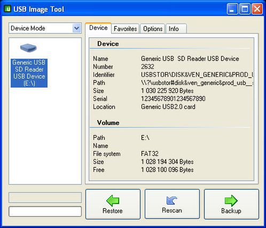Click the green Backup arrow icon

coord(231,201)
